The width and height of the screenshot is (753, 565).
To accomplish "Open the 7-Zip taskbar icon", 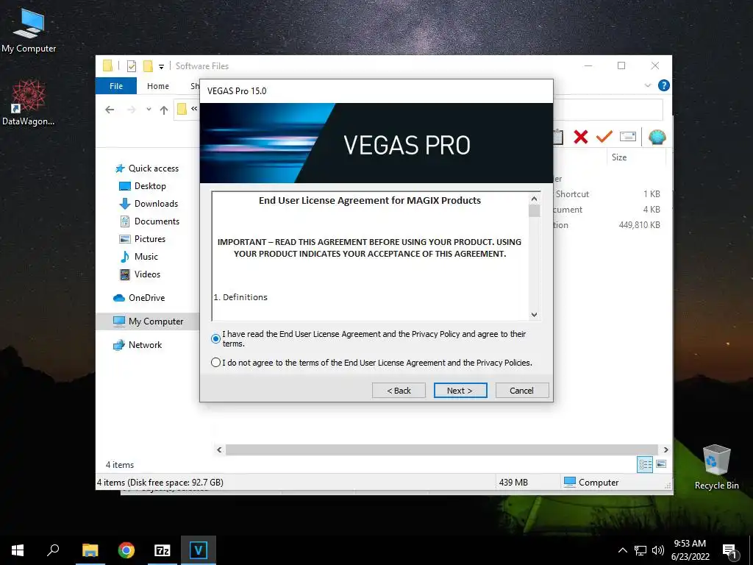I will coord(163,550).
